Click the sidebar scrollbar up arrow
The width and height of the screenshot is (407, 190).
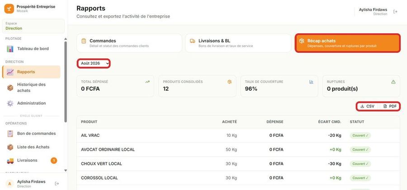(66, 39)
